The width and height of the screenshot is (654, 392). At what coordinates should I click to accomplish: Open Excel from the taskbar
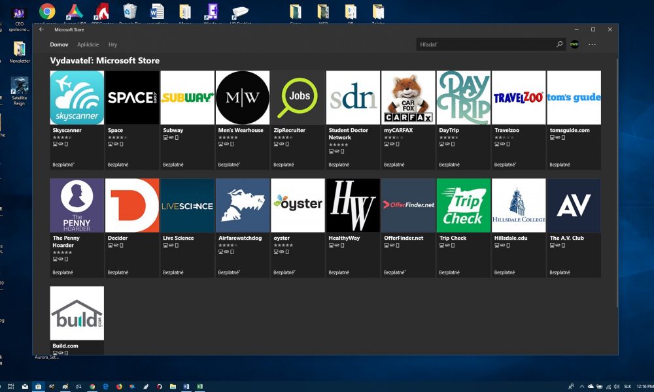click(x=199, y=387)
